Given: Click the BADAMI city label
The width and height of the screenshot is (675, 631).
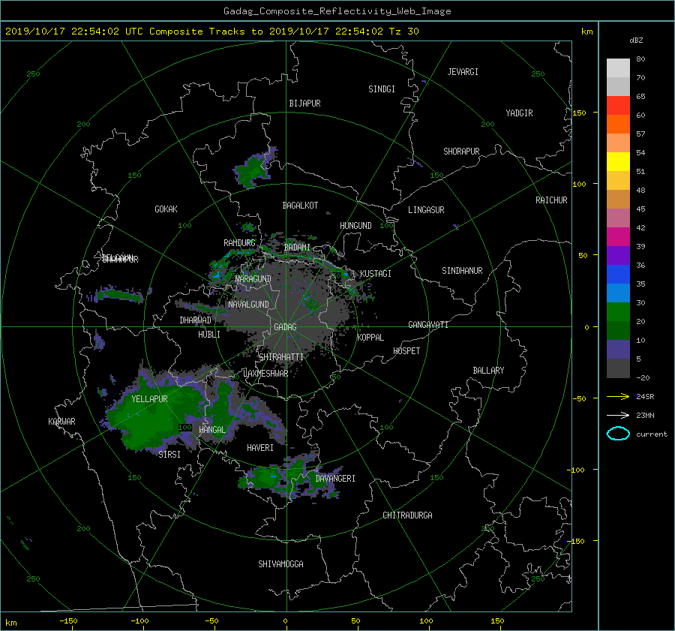Looking at the screenshot, I should (x=297, y=248).
